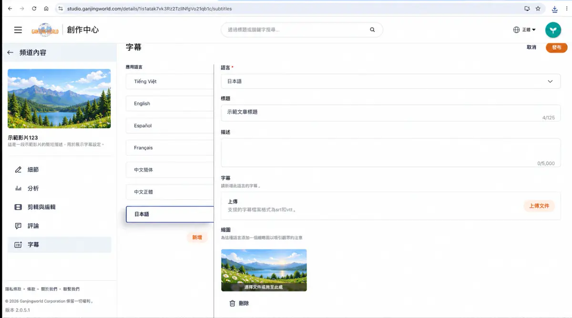The height and width of the screenshot is (318, 572).
Task: Click the 縮圖 thumbnail upload image
Action: tap(264, 270)
